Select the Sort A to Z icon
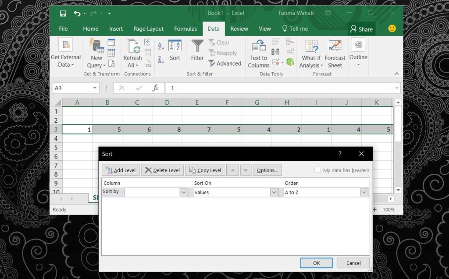Image resolution: width=449 pixels, height=279 pixels. tap(161, 45)
